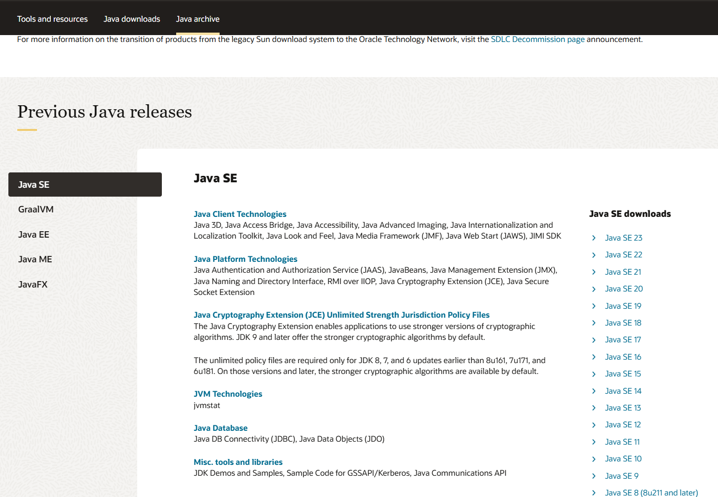The image size is (718, 497).
Task: Open the Java Client Technologies link
Action: tap(240, 214)
